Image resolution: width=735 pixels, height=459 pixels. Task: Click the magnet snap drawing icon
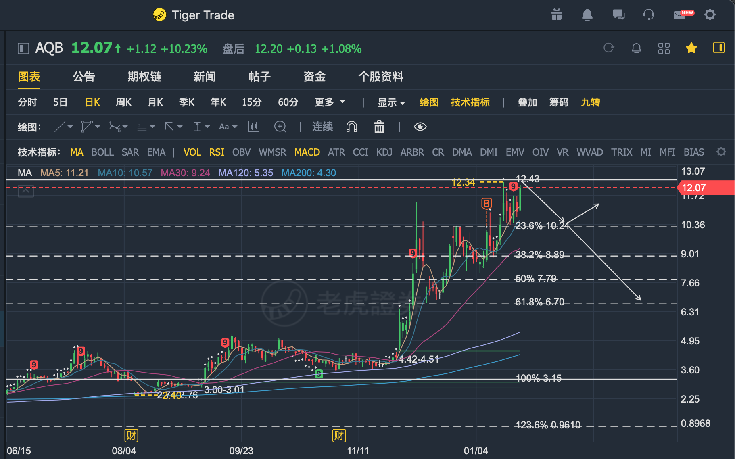tap(351, 127)
